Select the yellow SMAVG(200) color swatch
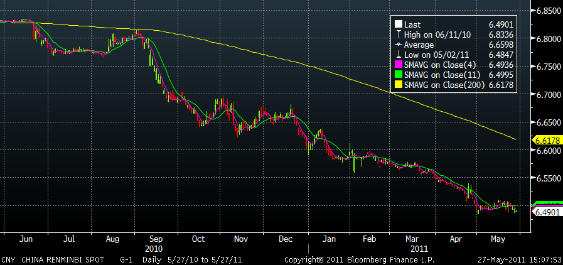563x265 pixels. [x=397, y=85]
